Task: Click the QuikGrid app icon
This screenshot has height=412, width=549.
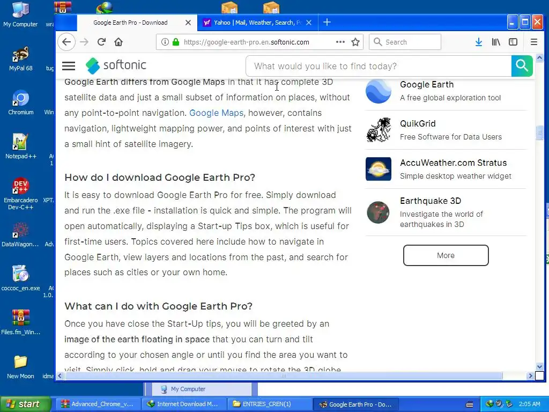Action: pos(379,130)
